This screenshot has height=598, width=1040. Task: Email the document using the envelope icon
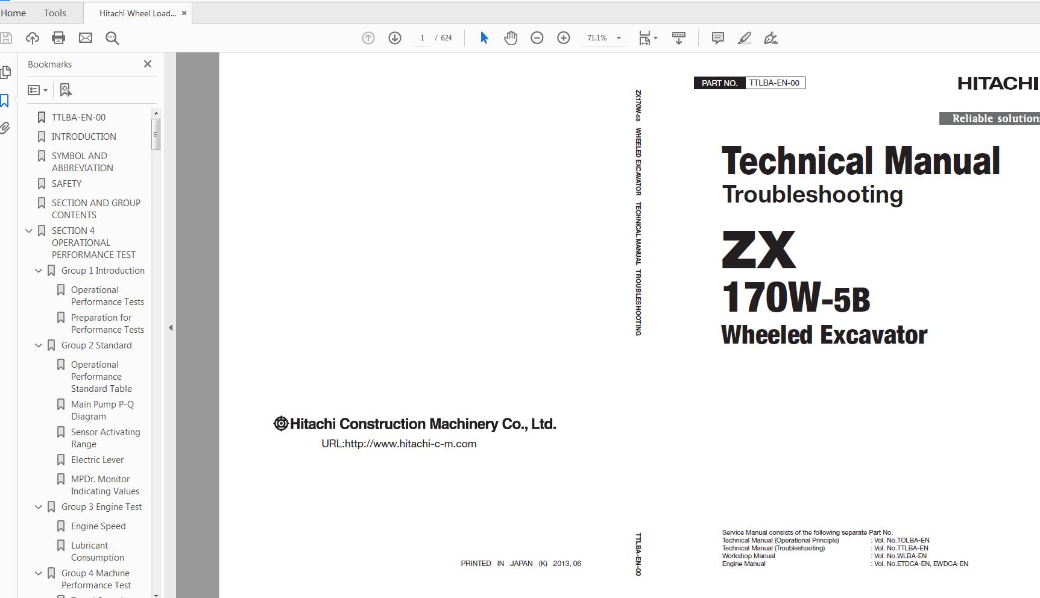[85, 37]
